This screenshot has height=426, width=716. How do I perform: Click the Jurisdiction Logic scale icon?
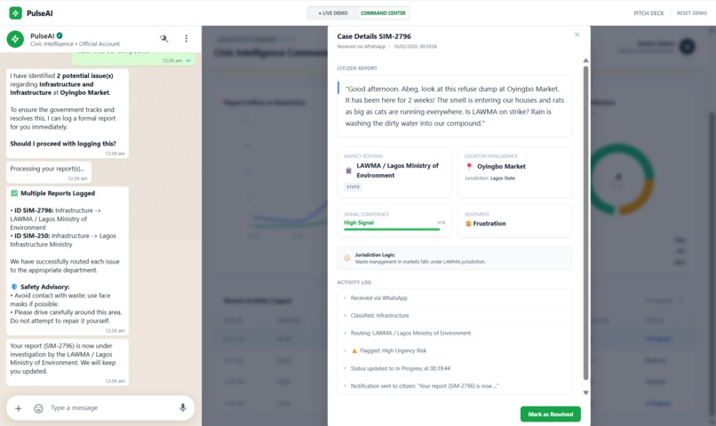pos(347,257)
